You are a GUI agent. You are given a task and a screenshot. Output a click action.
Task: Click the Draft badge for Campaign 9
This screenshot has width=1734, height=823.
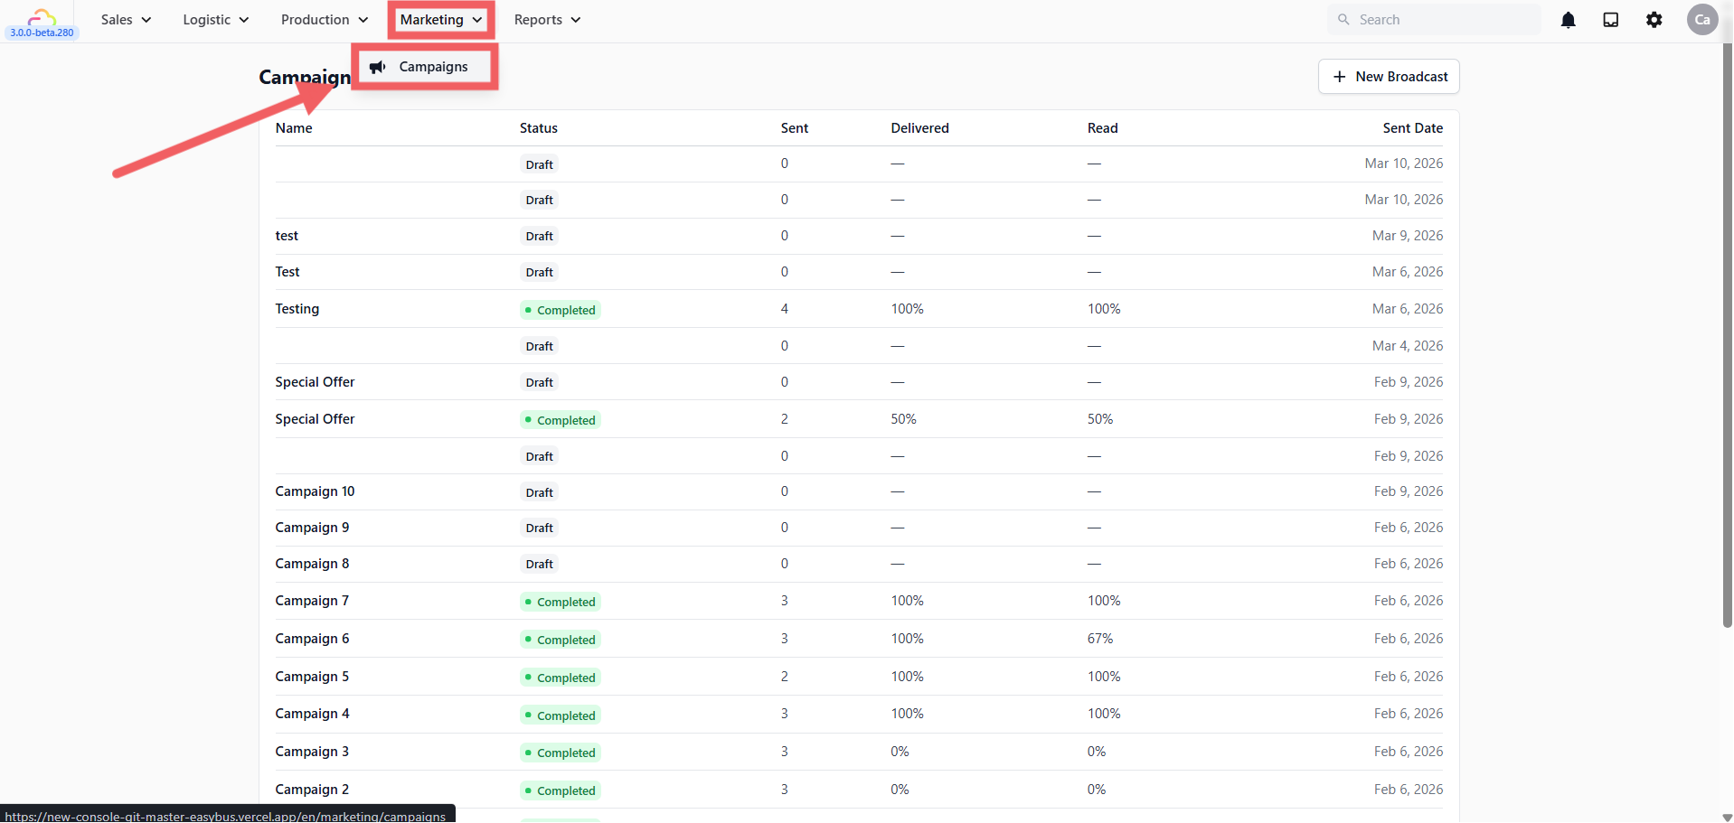pyautogui.click(x=540, y=528)
